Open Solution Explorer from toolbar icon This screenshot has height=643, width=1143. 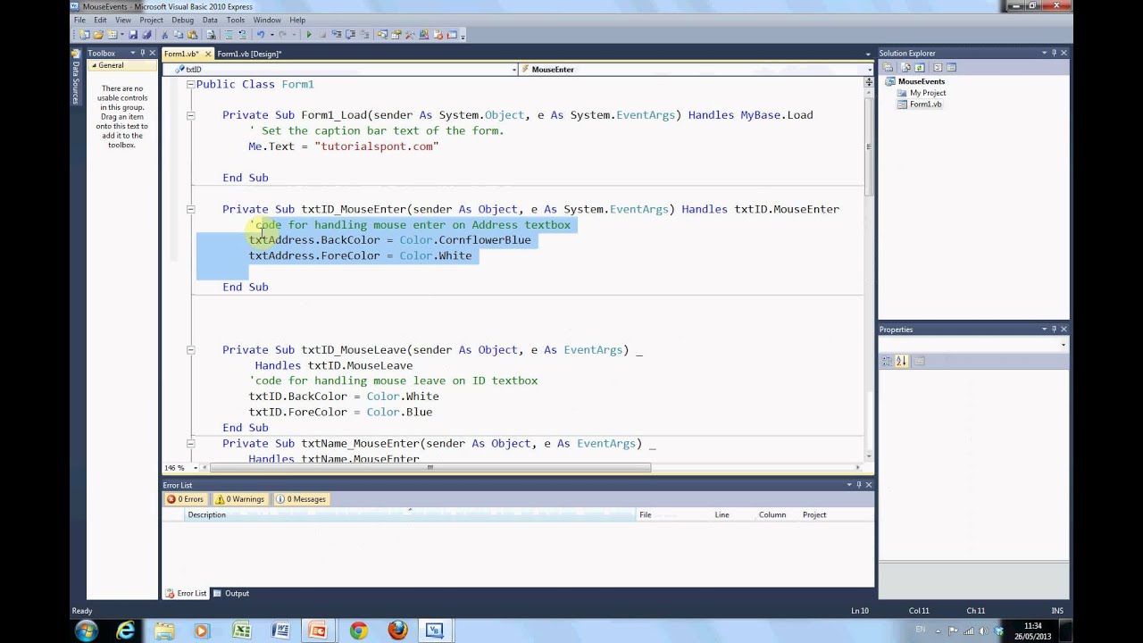click(x=382, y=35)
